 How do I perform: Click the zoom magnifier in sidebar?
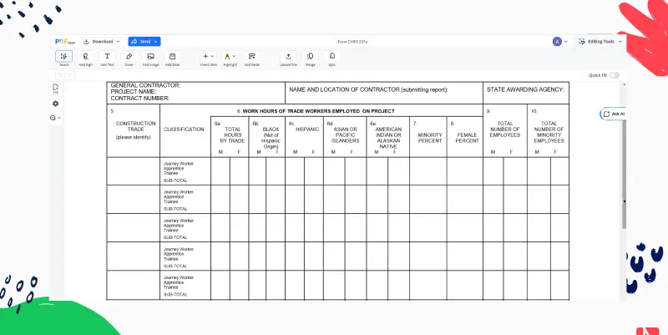point(53,118)
